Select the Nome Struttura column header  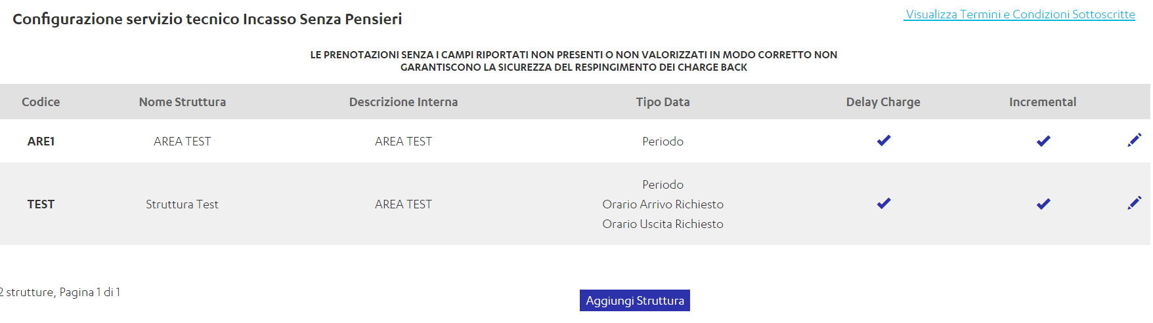pos(183,102)
